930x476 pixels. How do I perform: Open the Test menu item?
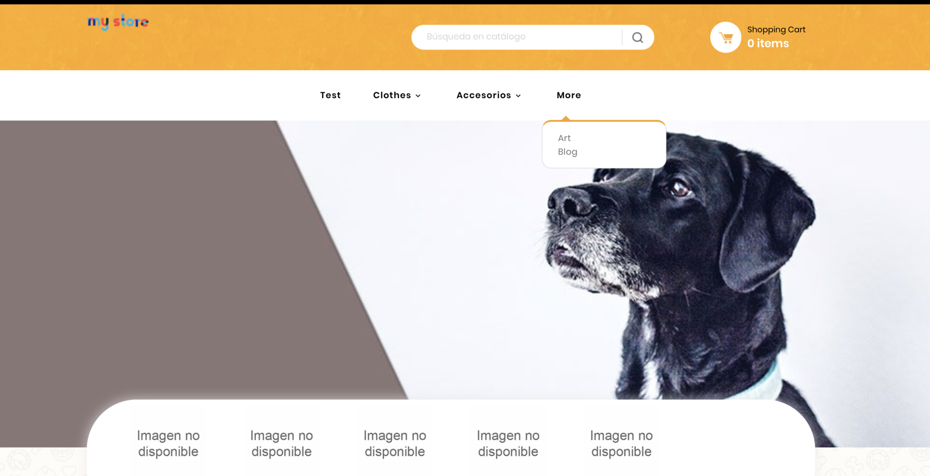[330, 95]
